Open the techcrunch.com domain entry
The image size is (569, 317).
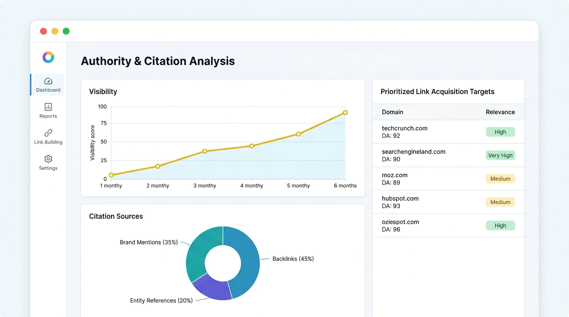(x=404, y=128)
